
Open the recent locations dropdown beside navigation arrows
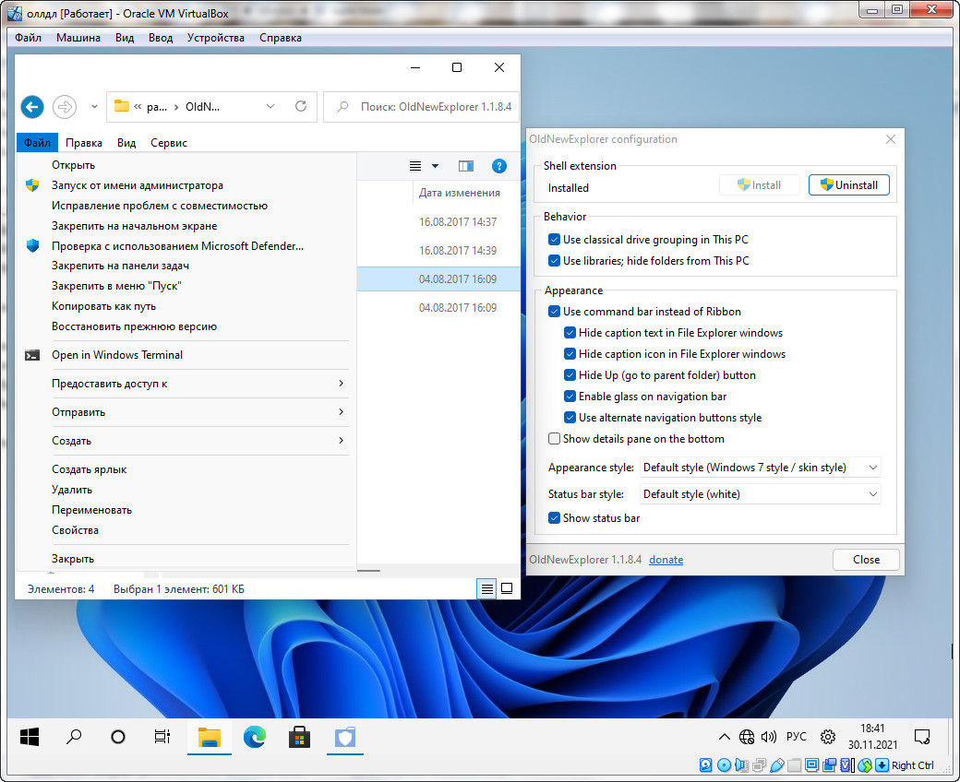click(94, 107)
